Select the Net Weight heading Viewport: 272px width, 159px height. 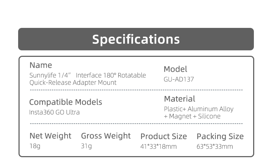tap(50, 136)
